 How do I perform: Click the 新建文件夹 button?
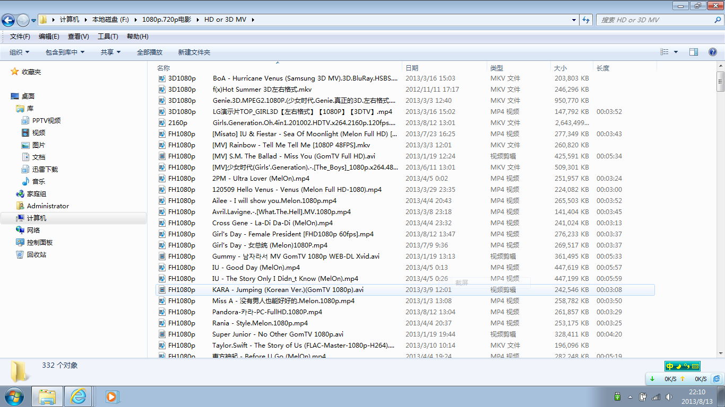pyautogui.click(x=194, y=52)
